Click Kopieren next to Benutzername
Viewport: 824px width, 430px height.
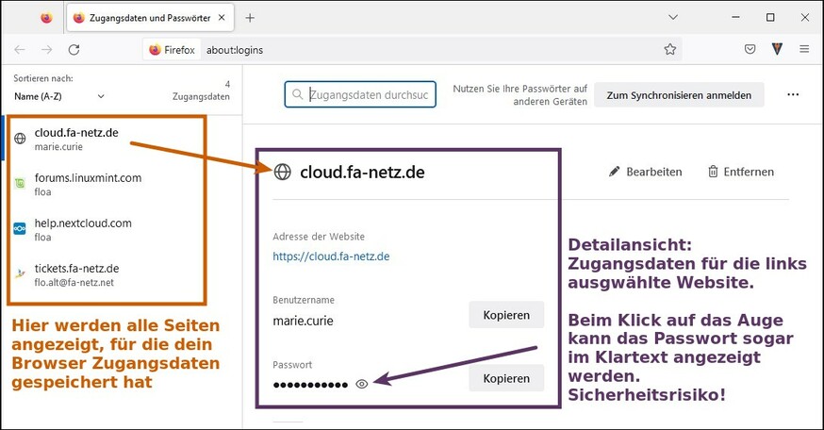pos(506,314)
